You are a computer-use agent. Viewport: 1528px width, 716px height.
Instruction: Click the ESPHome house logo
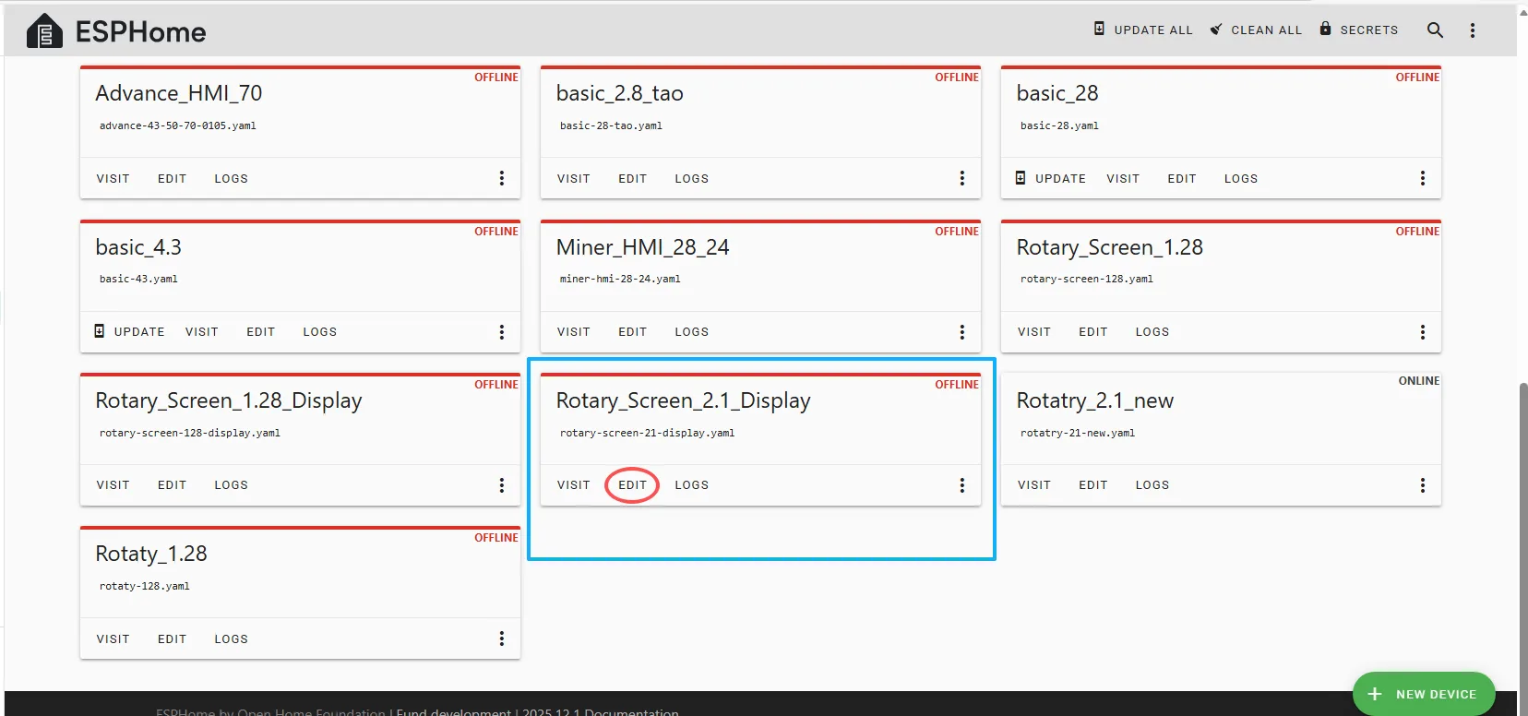(44, 31)
